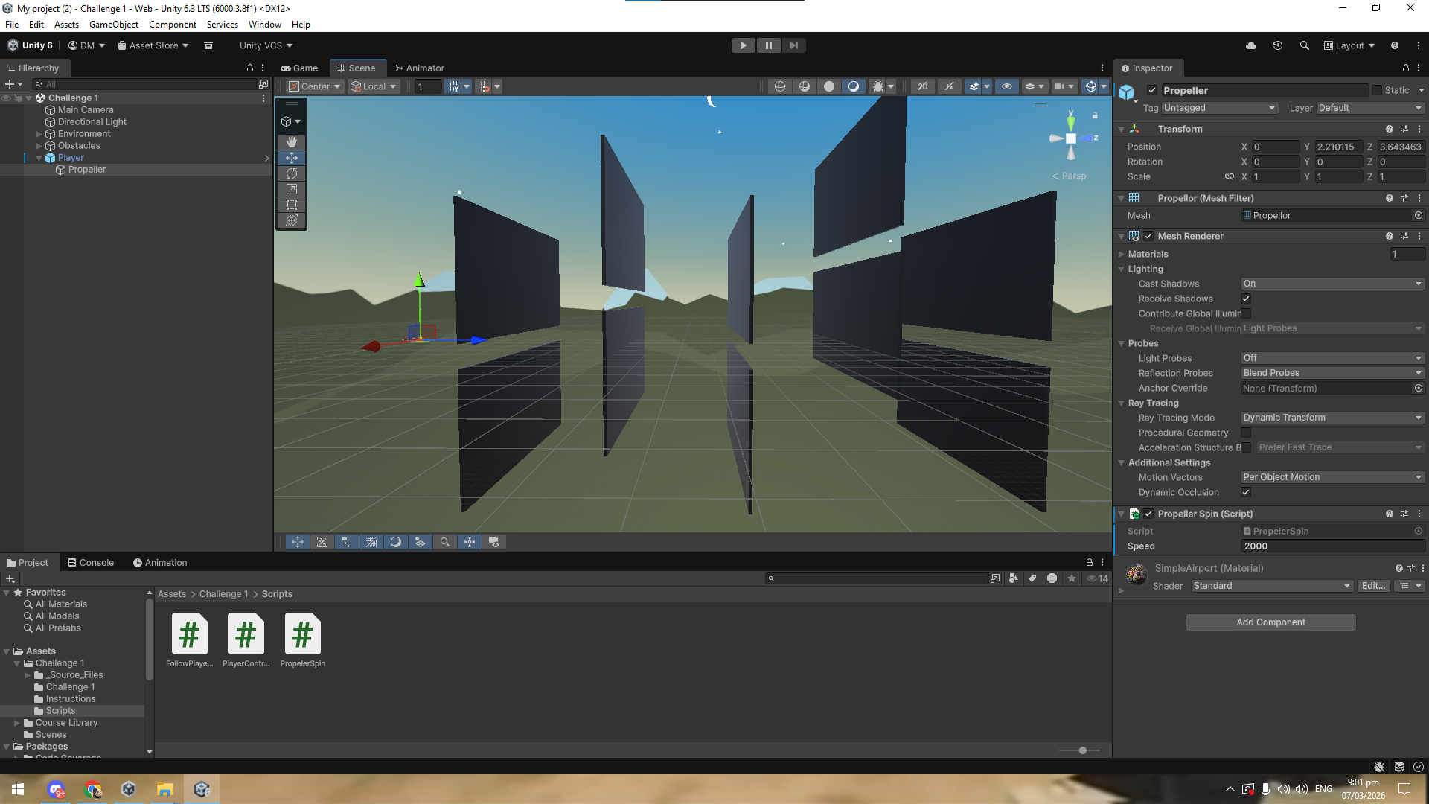Image resolution: width=1429 pixels, height=804 pixels.
Task: Select the Scale tool in scene toolbar
Action: coord(292,189)
